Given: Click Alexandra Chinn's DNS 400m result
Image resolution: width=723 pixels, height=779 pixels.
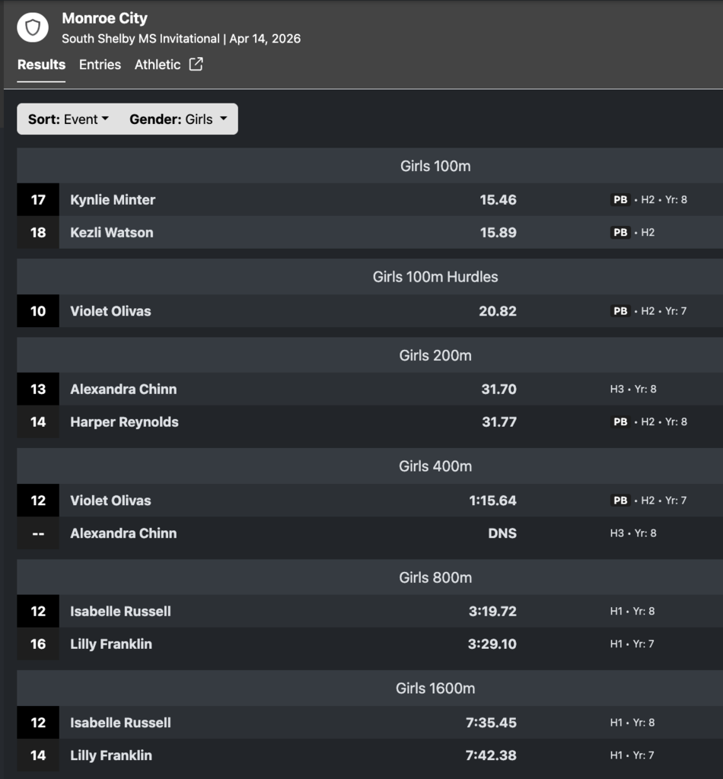Looking at the screenshot, I should click(x=502, y=533).
